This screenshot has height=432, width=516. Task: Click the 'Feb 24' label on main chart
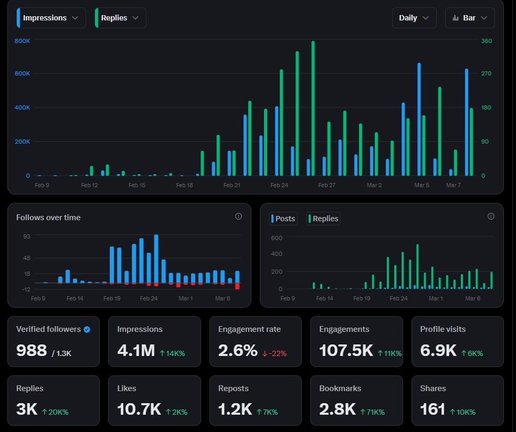[x=279, y=185]
